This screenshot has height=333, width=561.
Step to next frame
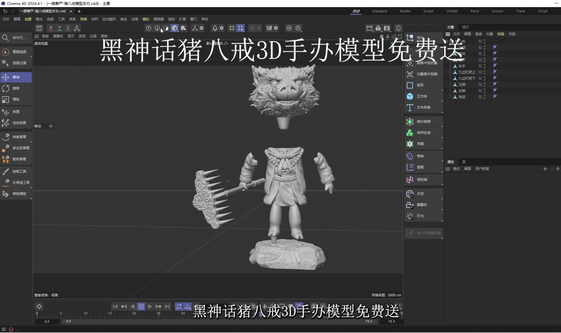[x=150, y=306]
